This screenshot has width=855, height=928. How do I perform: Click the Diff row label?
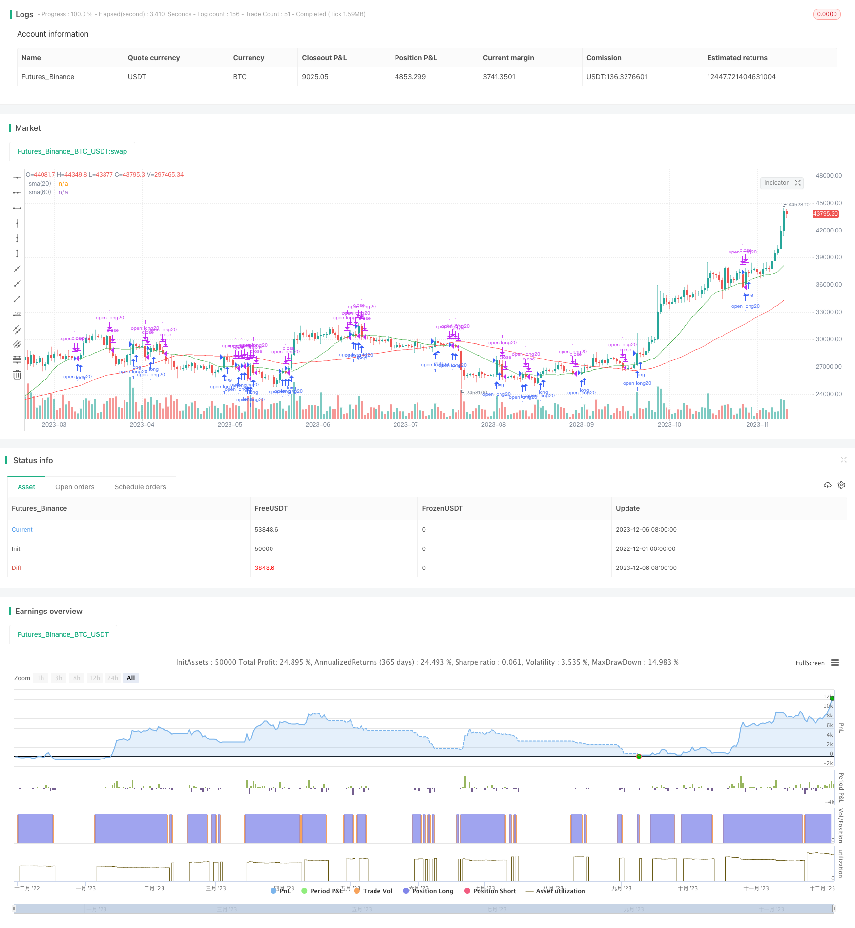tap(17, 568)
